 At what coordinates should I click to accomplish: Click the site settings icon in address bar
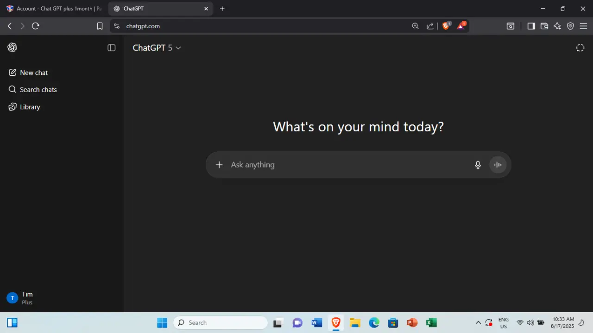pos(117,26)
